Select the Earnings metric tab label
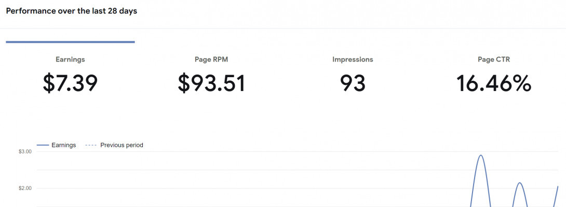This screenshot has height=207, width=566. coord(70,60)
